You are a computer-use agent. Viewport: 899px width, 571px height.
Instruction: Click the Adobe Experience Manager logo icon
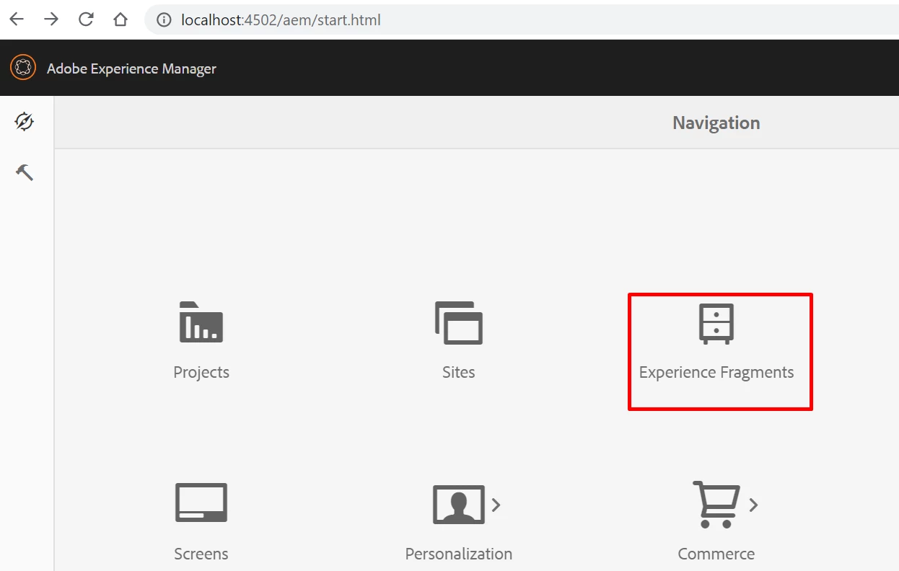[x=23, y=68]
